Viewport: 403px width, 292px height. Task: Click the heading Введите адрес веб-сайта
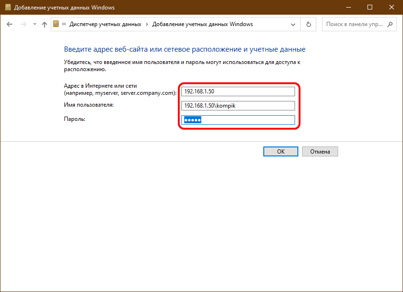coord(185,49)
